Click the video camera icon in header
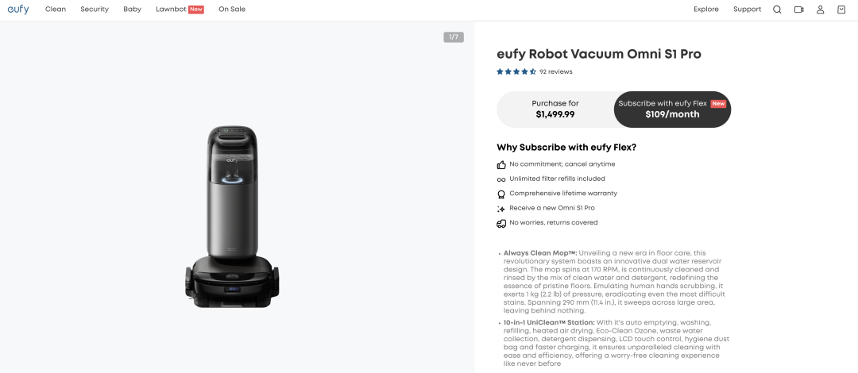Screen dimensions: 858x373 [x=798, y=10]
